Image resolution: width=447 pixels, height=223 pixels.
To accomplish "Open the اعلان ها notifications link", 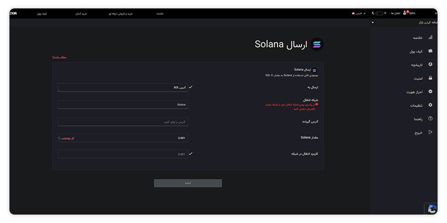I will point(396,13).
